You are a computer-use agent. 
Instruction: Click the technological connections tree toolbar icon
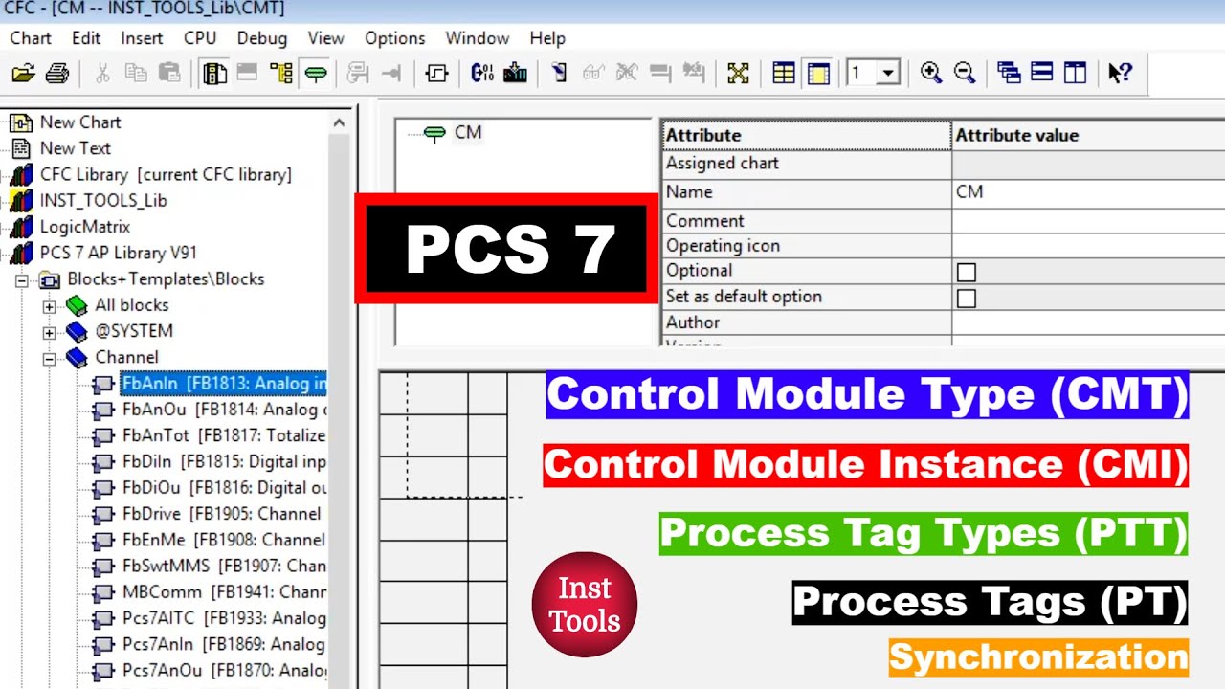281,74
